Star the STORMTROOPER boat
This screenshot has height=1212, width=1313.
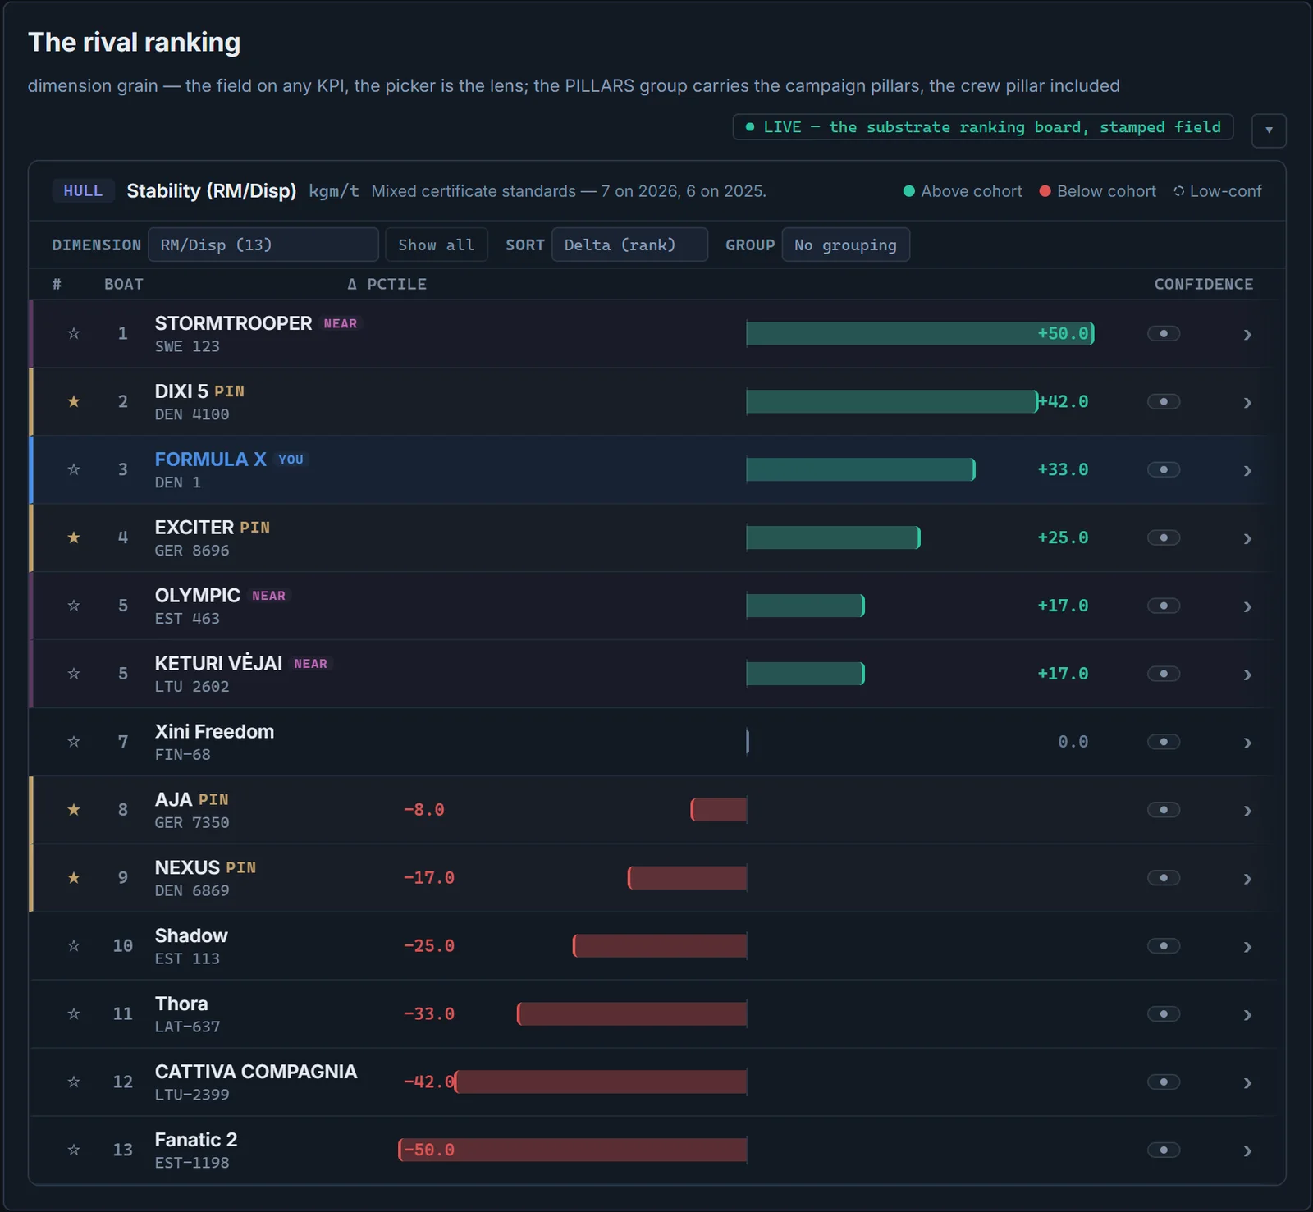pyautogui.click(x=74, y=333)
